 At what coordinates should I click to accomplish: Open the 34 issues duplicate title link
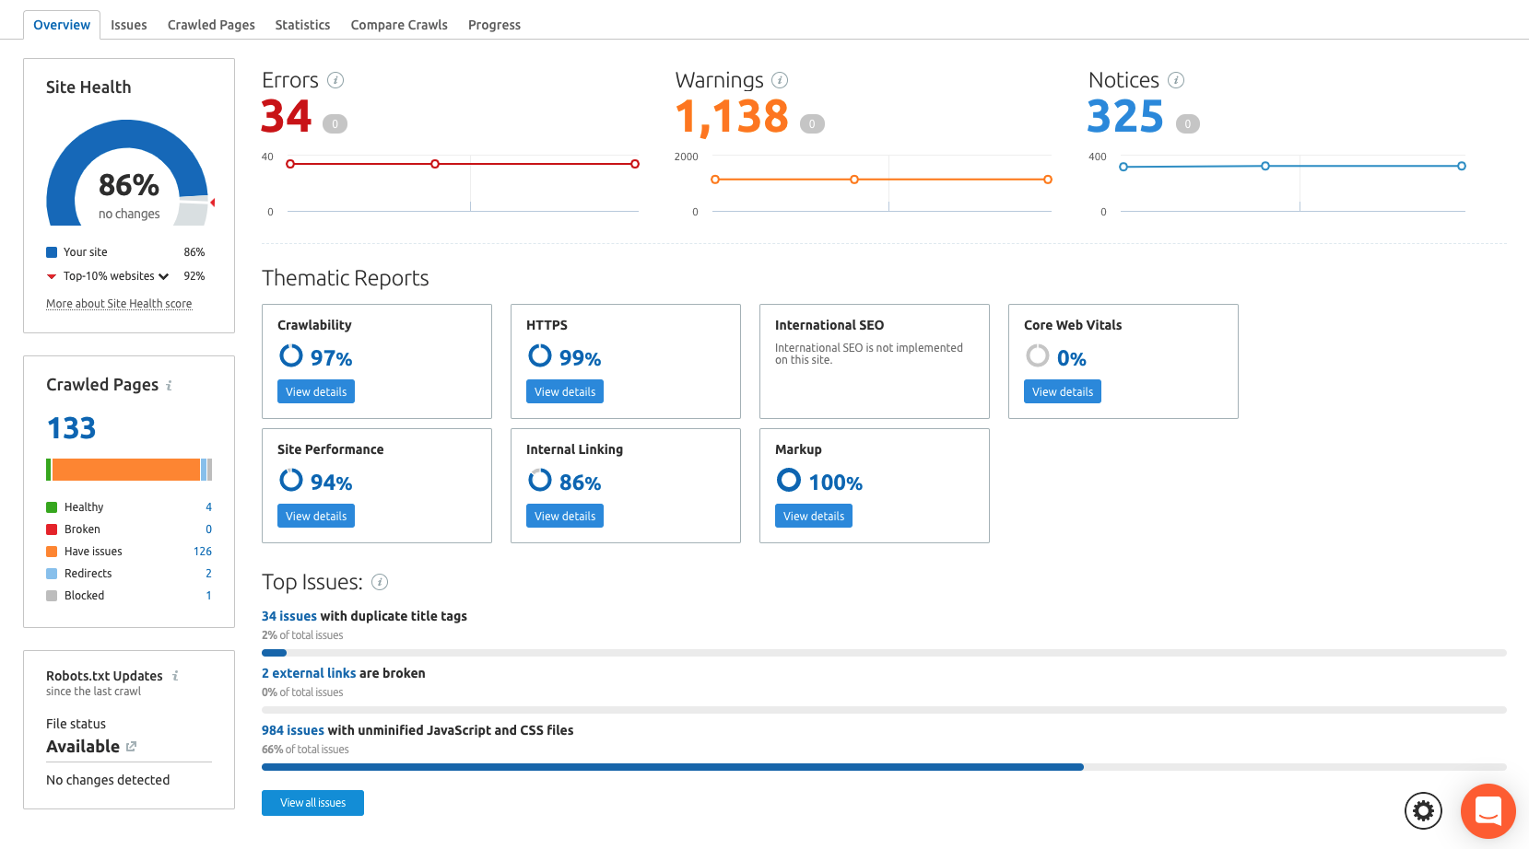(x=289, y=616)
